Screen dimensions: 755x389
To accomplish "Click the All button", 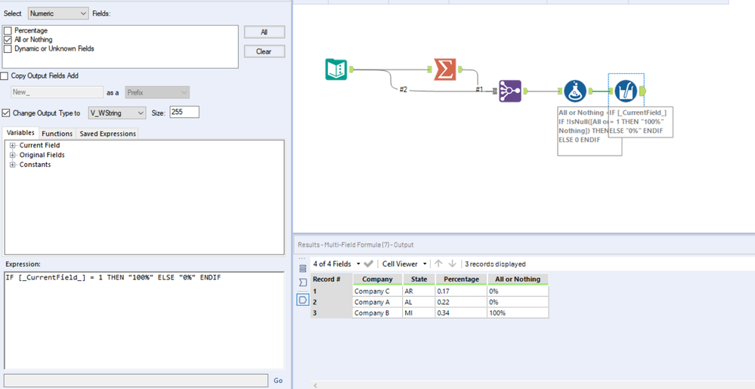I will tap(265, 32).
